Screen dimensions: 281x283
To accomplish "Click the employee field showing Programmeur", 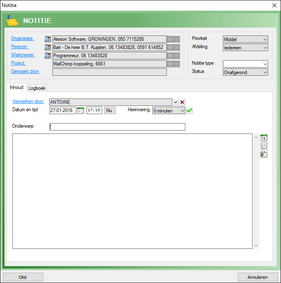I will [109, 56].
